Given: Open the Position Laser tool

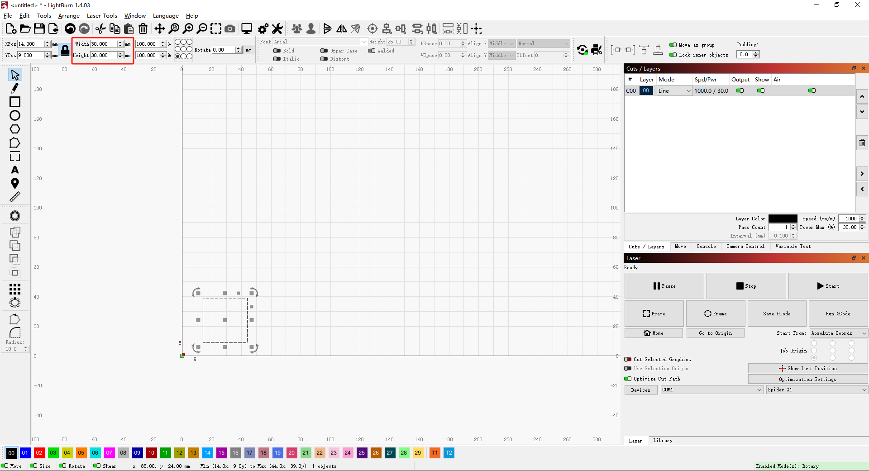Looking at the screenshot, I should pos(15,184).
